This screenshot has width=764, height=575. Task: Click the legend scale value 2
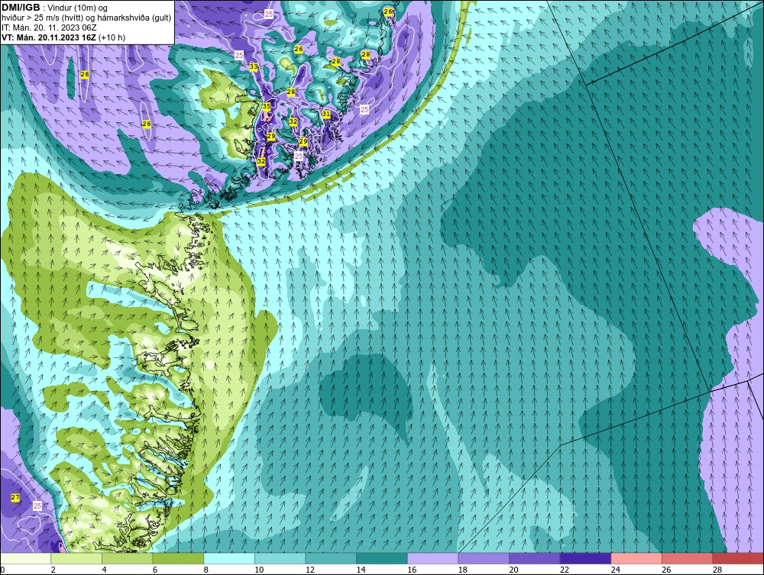coord(53,570)
